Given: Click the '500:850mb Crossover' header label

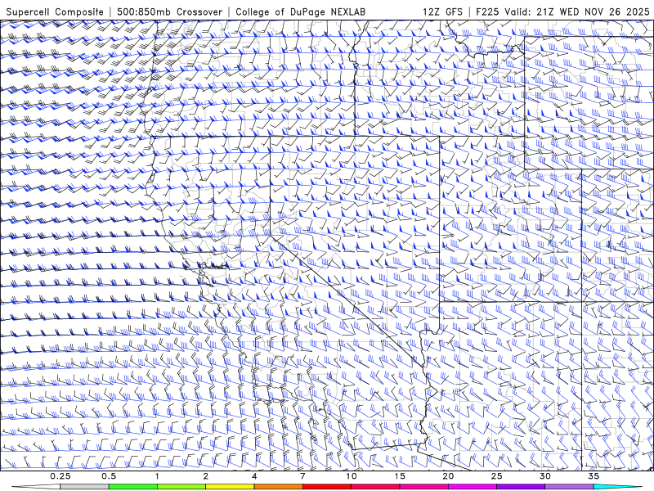Looking at the screenshot, I should [170, 11].
